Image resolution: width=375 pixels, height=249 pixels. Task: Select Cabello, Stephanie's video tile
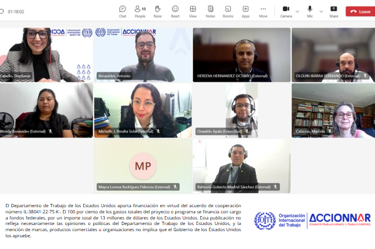[x=46, y=55]
